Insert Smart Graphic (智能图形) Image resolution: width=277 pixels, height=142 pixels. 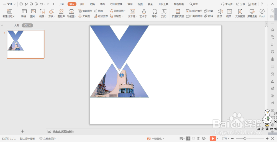pos(85,11)
